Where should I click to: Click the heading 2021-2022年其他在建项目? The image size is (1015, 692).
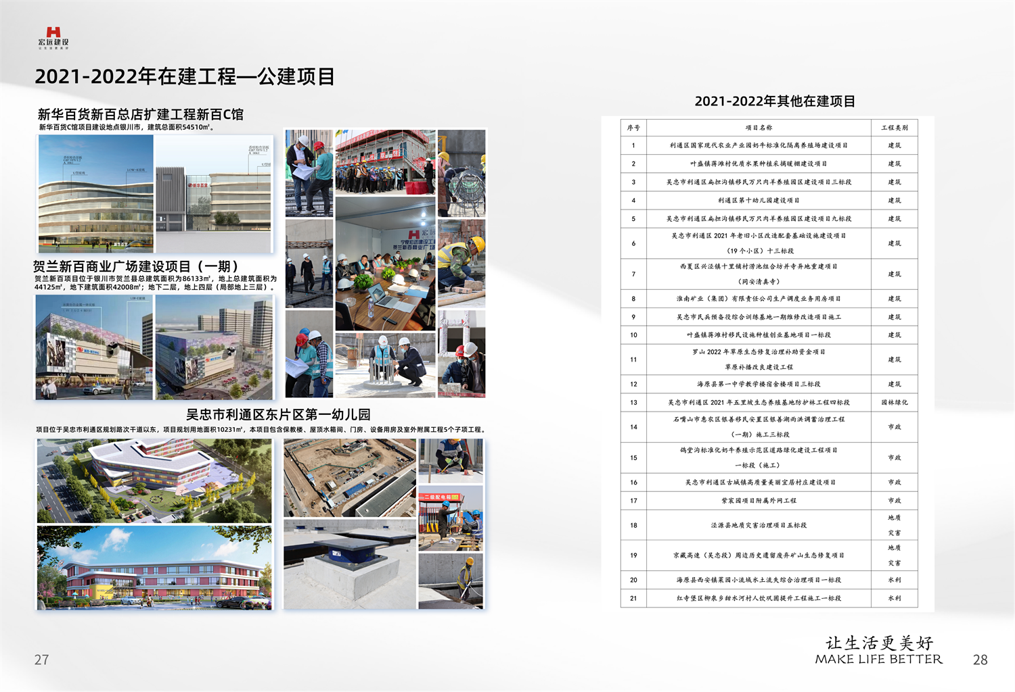coord(775,101)
